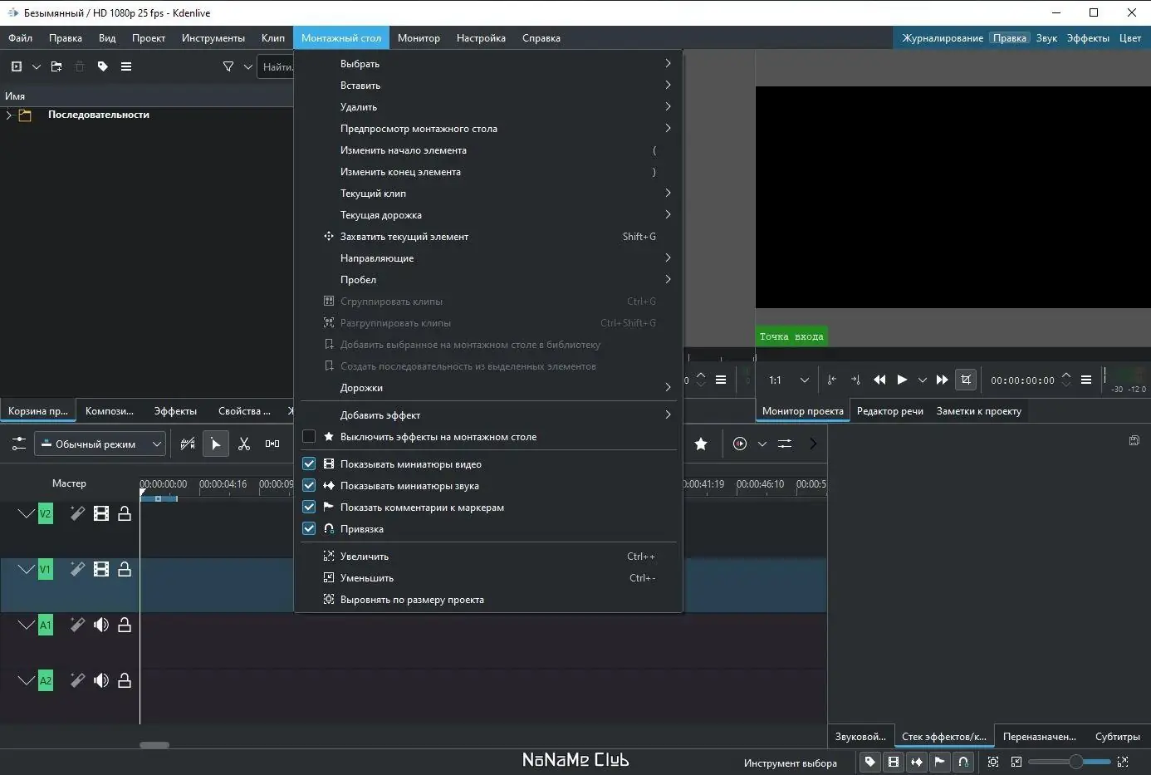1151x775 pixels.
Task: Enable 'Выключить эффекты на монтажном столе'
Action: pyautogui.click(x=309, y=437)
